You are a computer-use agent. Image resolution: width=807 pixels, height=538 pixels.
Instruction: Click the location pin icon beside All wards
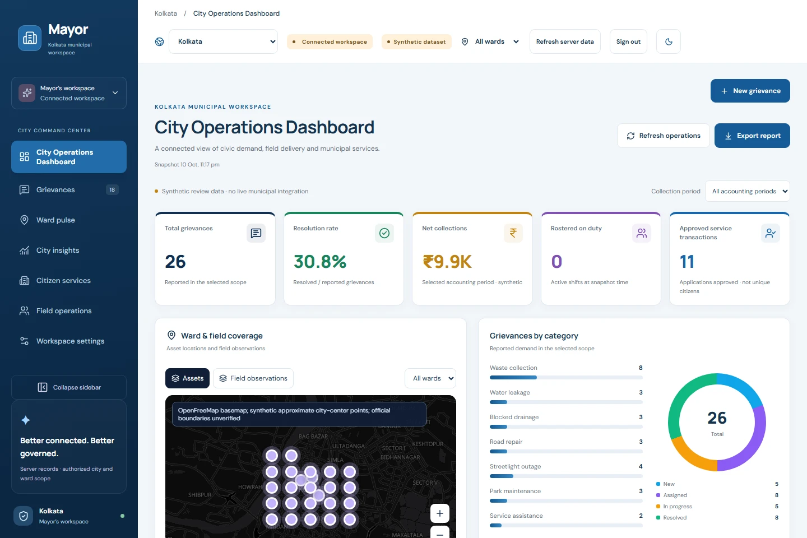coord(465,42)
